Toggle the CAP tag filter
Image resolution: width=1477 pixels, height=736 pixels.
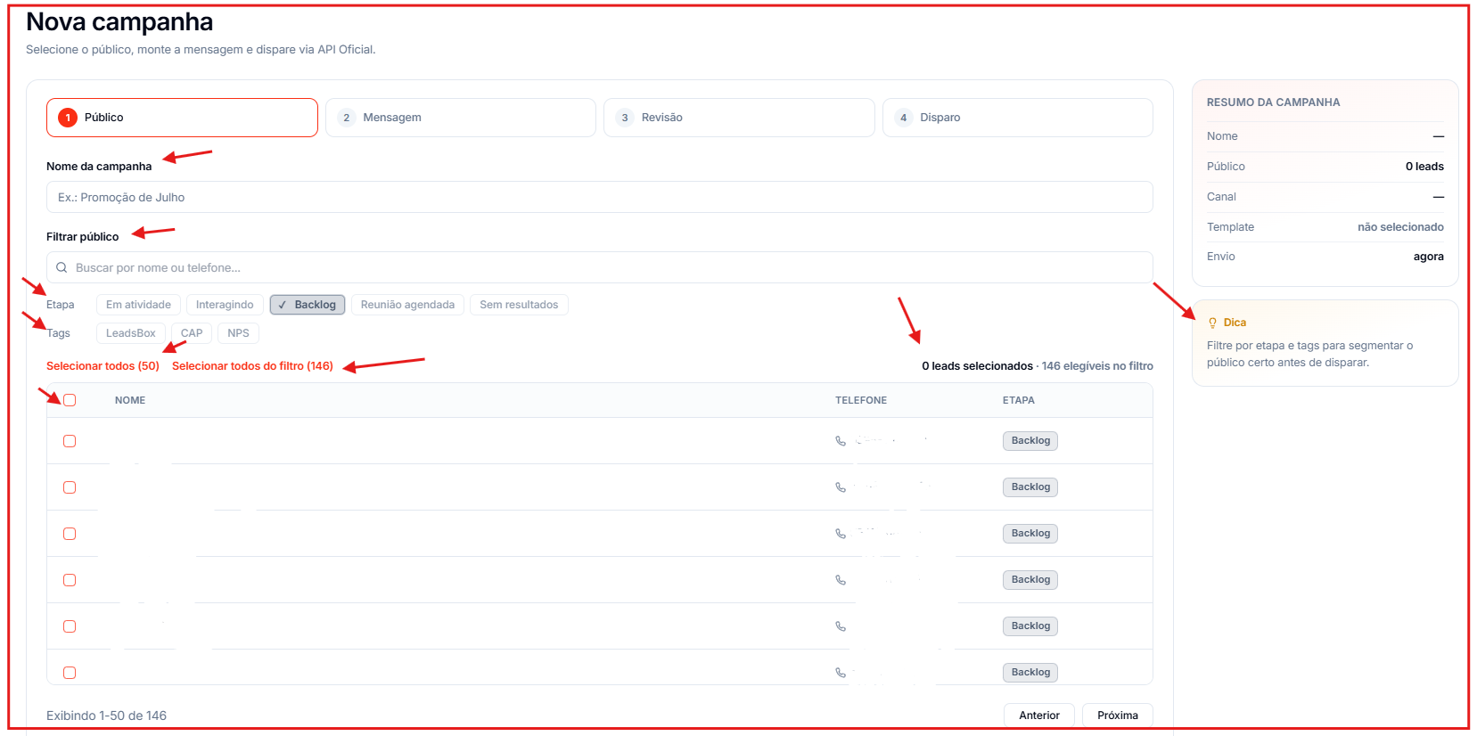(192, 333)
